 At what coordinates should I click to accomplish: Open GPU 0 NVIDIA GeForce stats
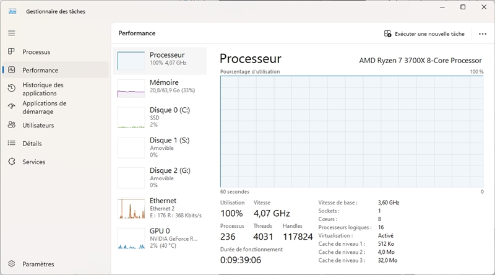tap(161, 238)
